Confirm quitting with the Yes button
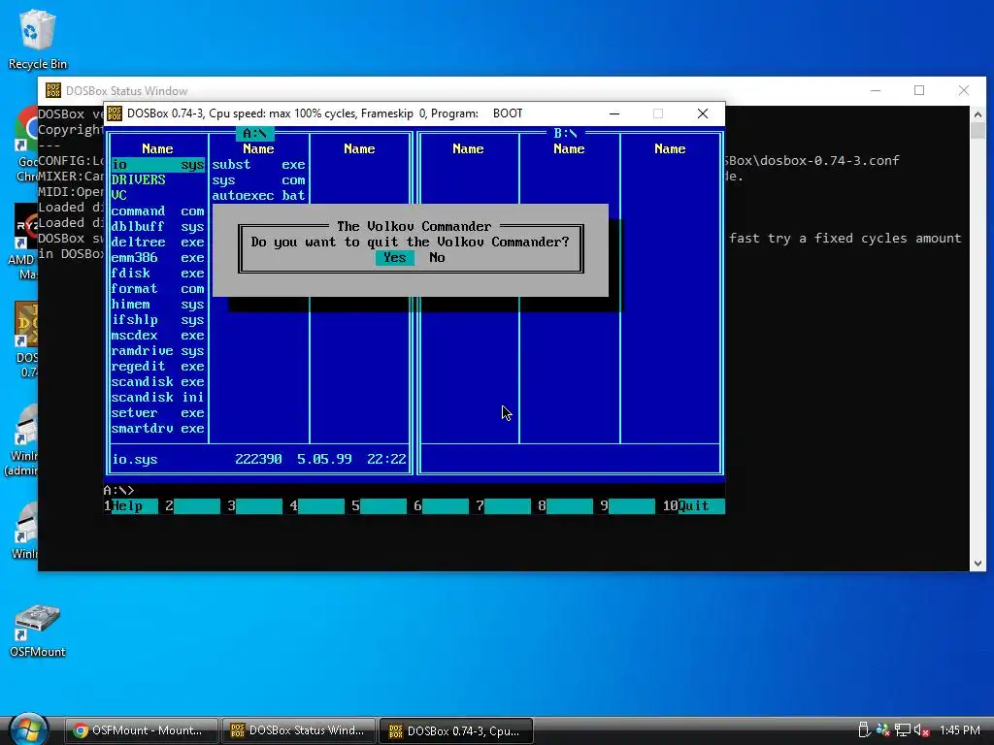The height and width of the screenshot is (745, 994). pos(394,258)
